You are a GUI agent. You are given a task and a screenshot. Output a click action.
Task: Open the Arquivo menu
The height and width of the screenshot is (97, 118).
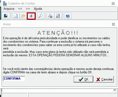9,9
